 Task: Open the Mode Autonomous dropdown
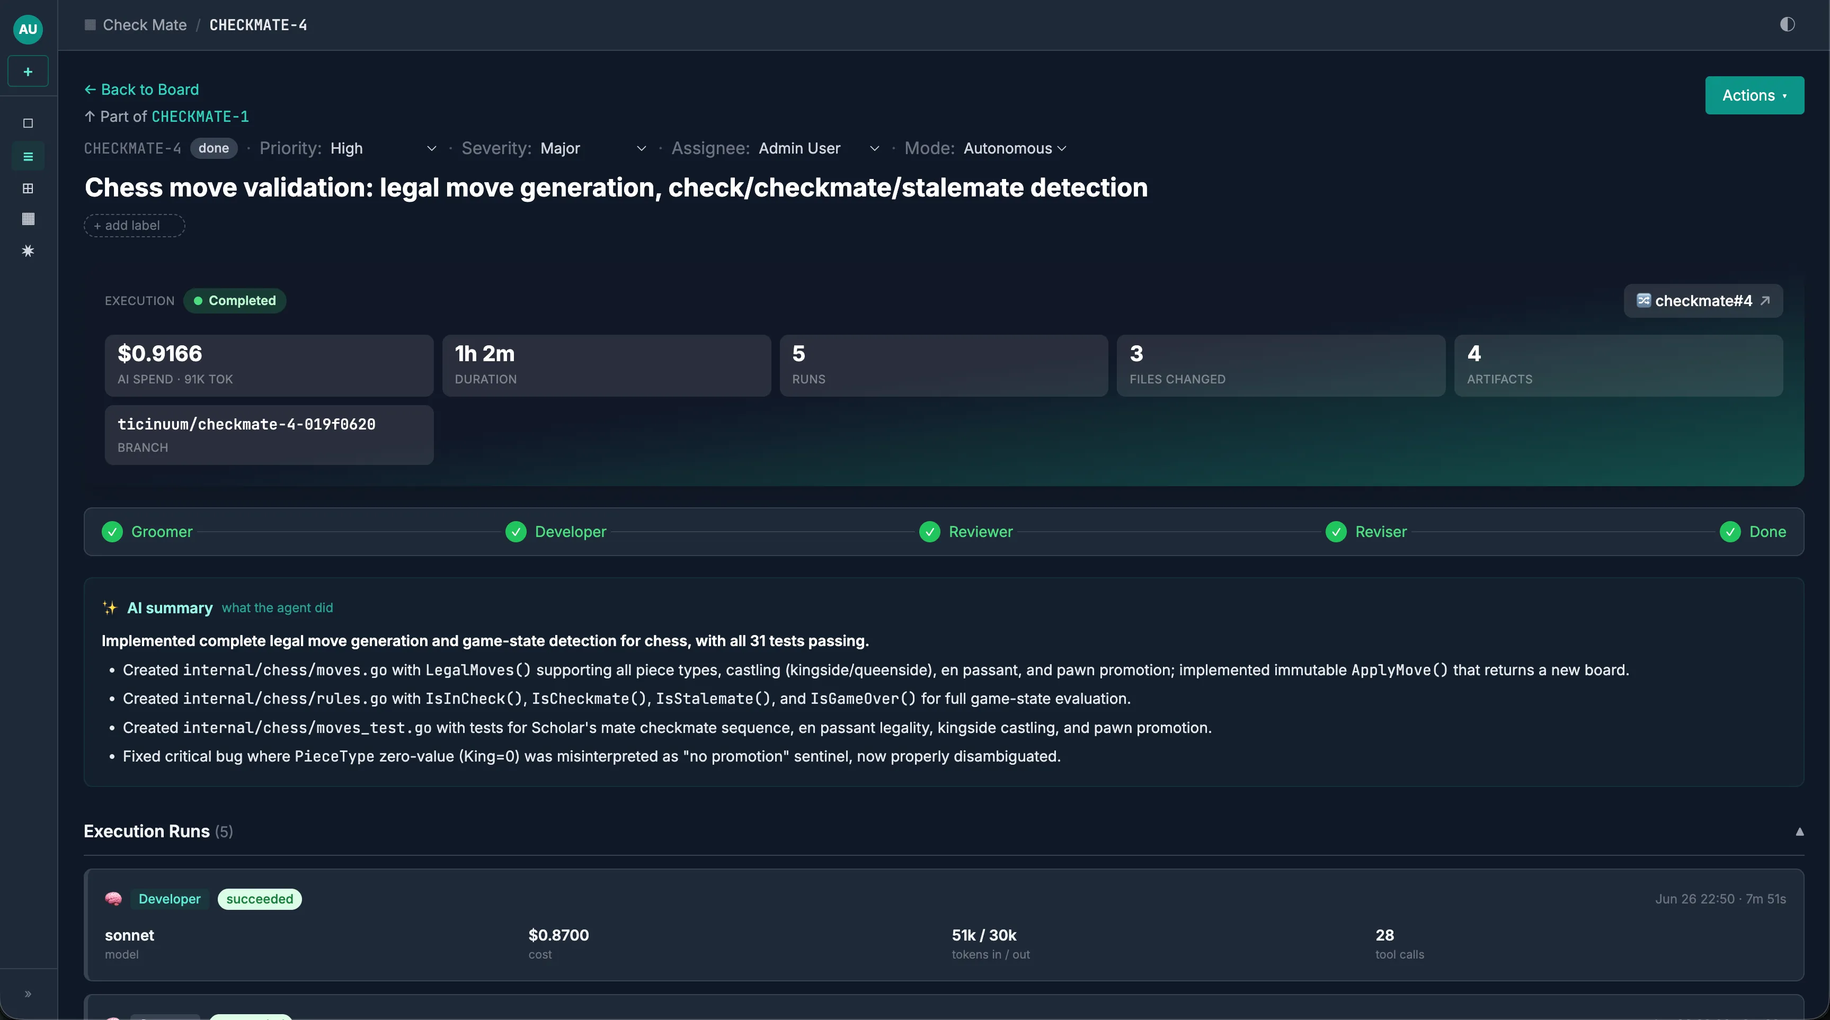tap(1015, 148)
